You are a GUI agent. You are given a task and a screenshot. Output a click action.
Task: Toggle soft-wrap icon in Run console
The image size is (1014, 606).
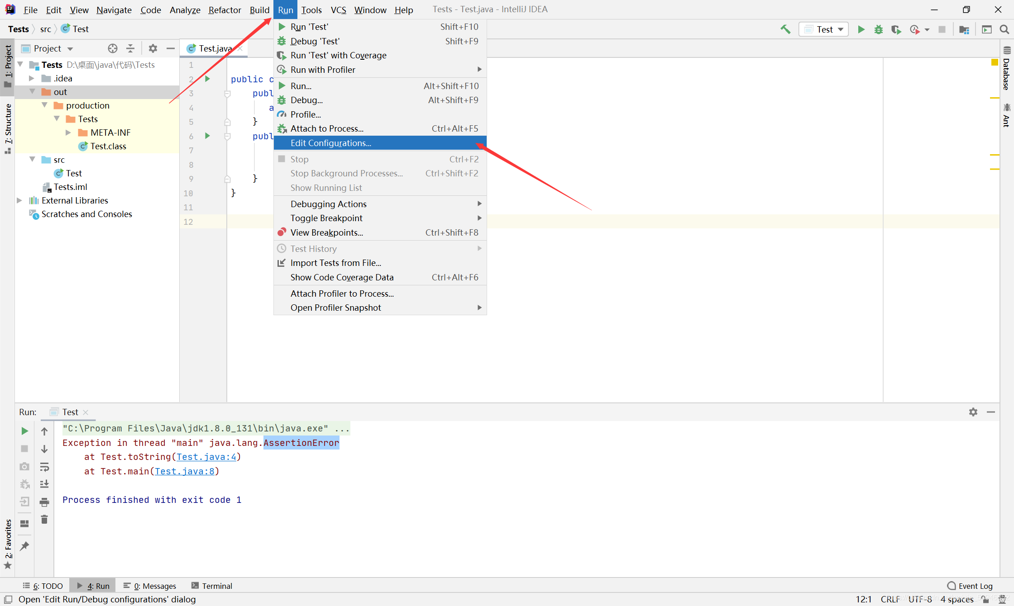pyautogui.click(x=44, y=466)
